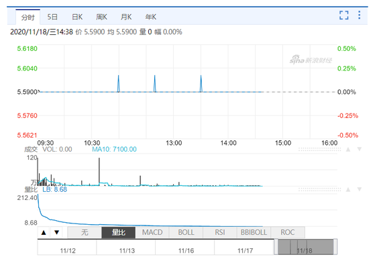Select the BBIBOLL indicator

(254, 233)
